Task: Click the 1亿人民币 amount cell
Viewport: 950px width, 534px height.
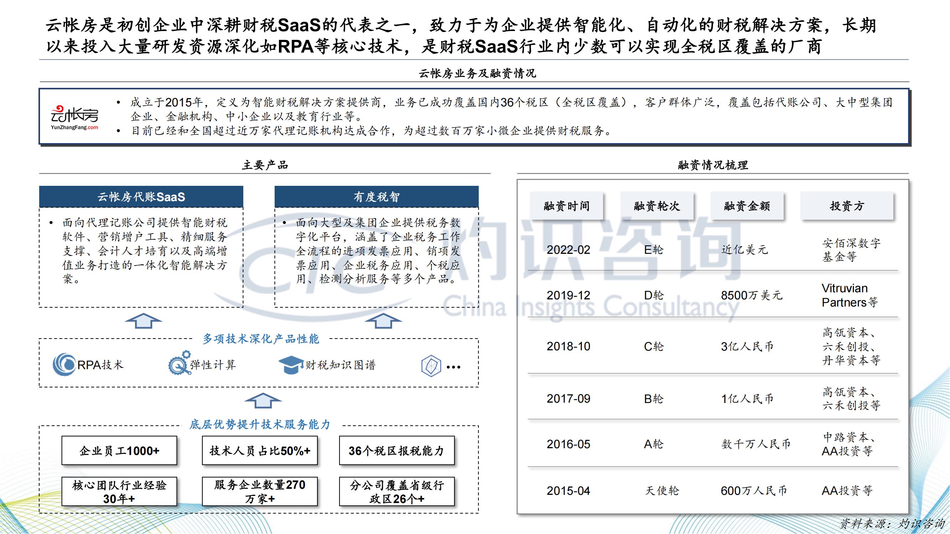Action: [747, 399]
